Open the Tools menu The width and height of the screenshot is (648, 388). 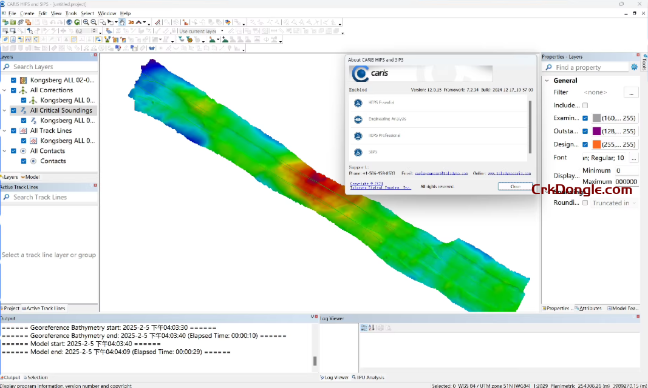(70, 13)
